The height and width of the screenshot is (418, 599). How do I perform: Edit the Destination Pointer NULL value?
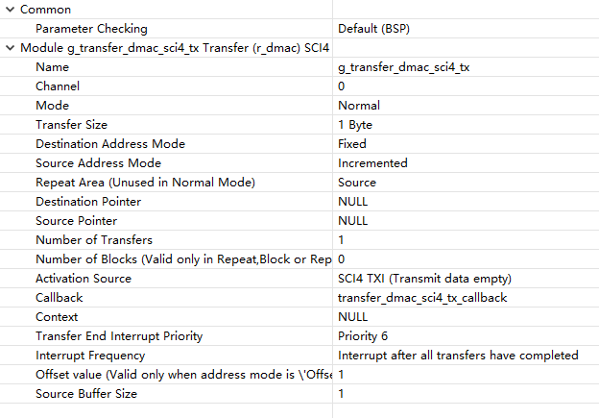pos(466,202)
